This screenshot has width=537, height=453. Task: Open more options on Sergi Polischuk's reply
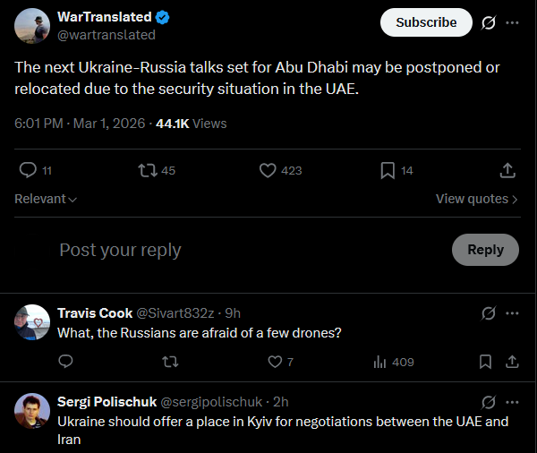pyautogui.click(x=512, y=402)
